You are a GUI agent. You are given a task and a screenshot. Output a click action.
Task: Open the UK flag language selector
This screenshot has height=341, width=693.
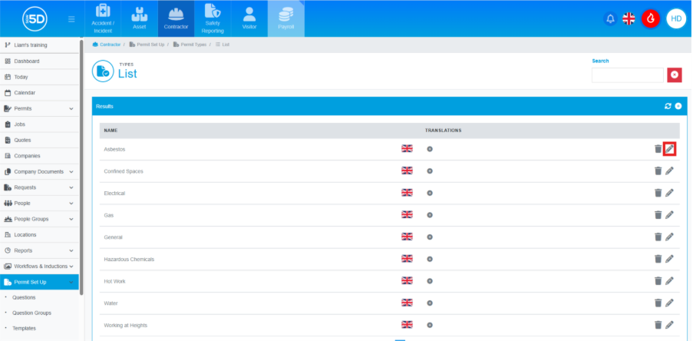[629, 19]
